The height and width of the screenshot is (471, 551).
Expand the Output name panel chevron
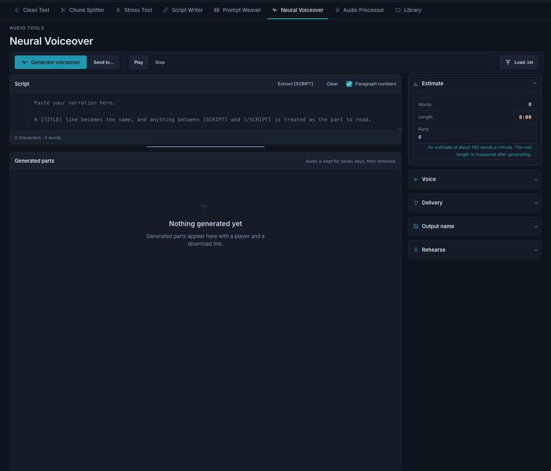coord(536,227)
